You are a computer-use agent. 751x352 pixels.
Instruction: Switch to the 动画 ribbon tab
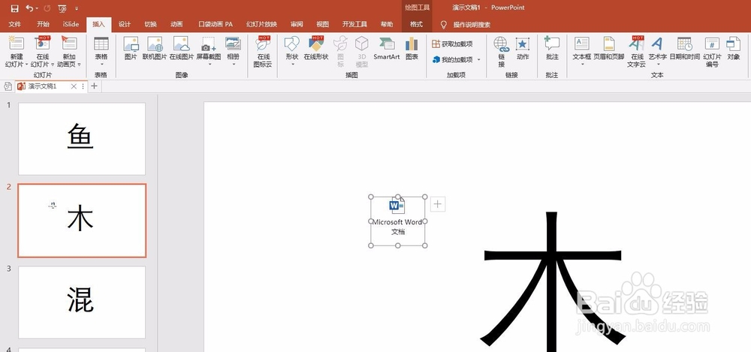click(176, 25)
